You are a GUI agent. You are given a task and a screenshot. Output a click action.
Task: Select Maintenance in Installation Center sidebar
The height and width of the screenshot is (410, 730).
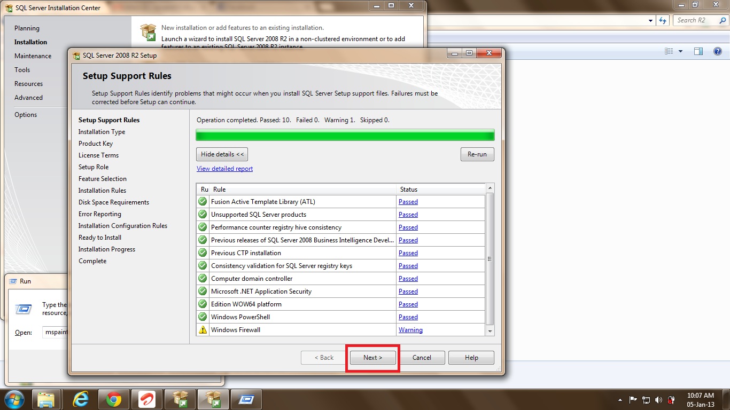pyautogui.click(x=33, y=56)
